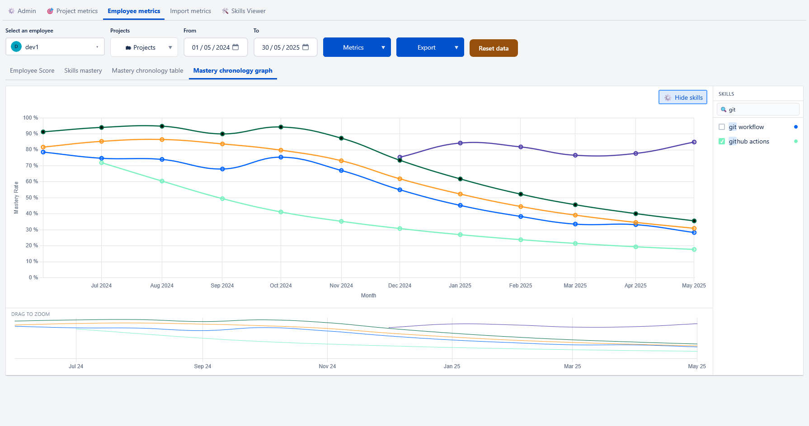This screenshot has height=426, width=809.
Task: Click the Skills Viewer tools icon
Action: tap(225, 11)
